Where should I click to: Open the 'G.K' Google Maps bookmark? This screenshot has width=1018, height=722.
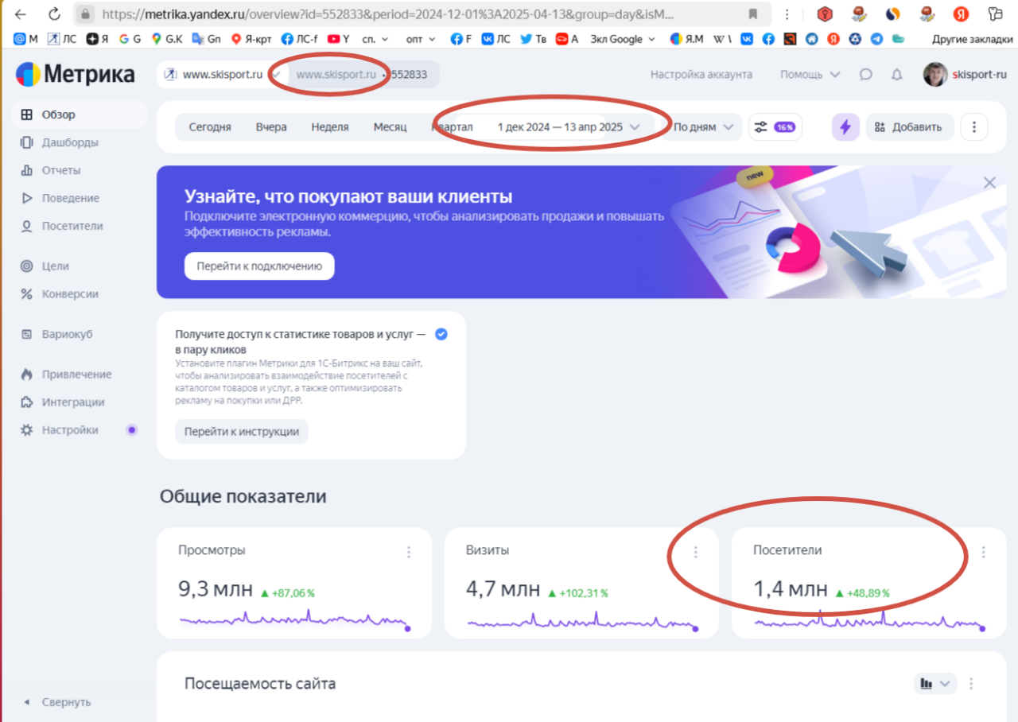pyautogui.click(x=167, y=38)
